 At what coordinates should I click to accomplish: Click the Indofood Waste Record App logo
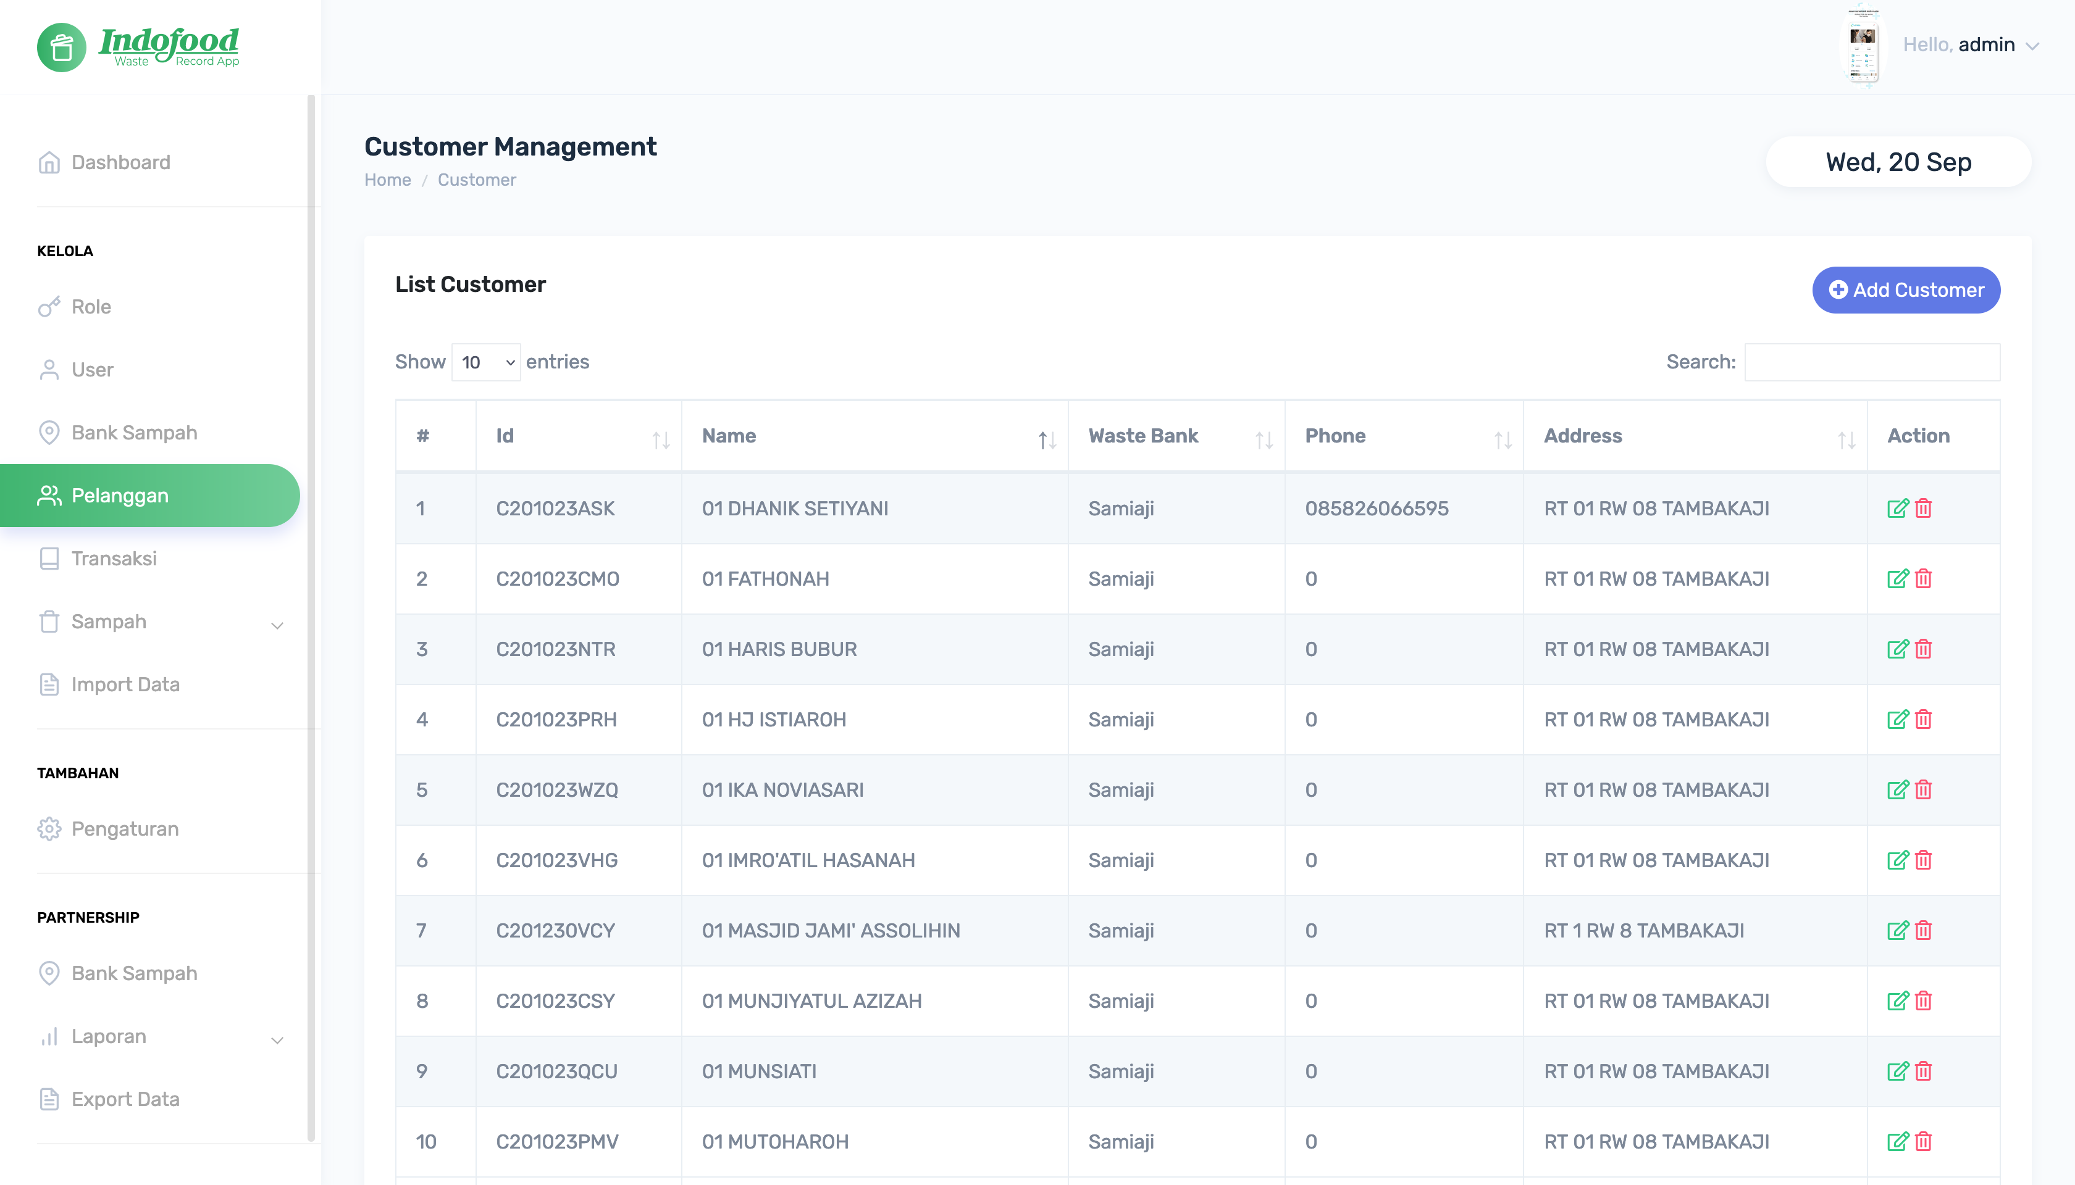coord(138,46)
